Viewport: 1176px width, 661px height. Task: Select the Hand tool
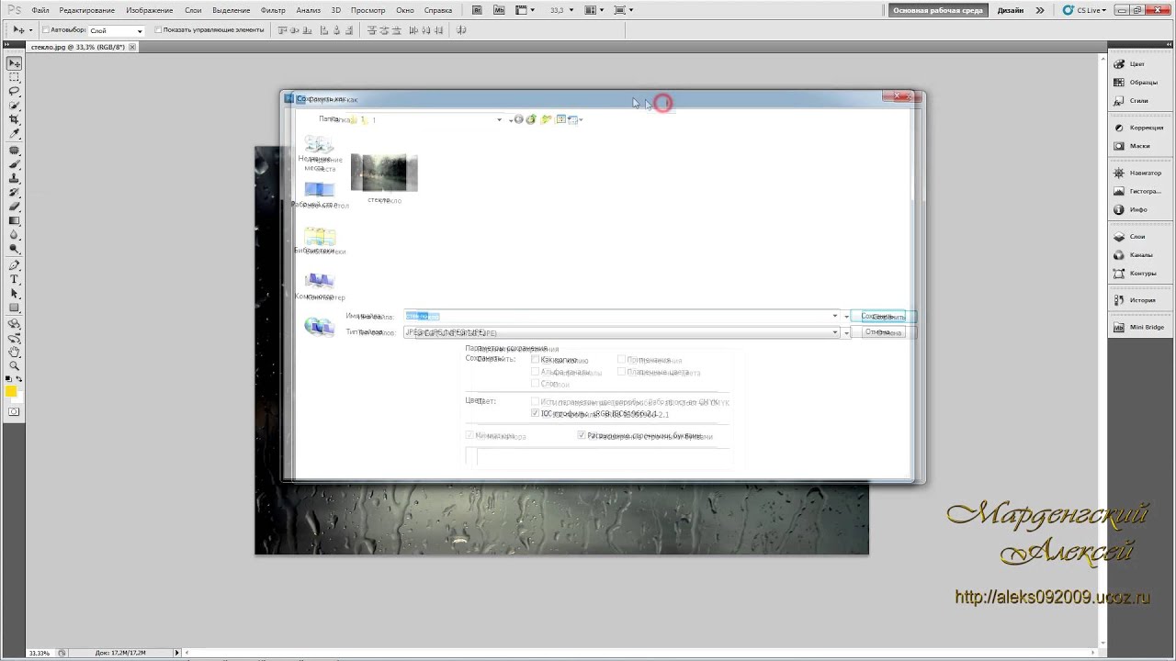coord(14,352)
